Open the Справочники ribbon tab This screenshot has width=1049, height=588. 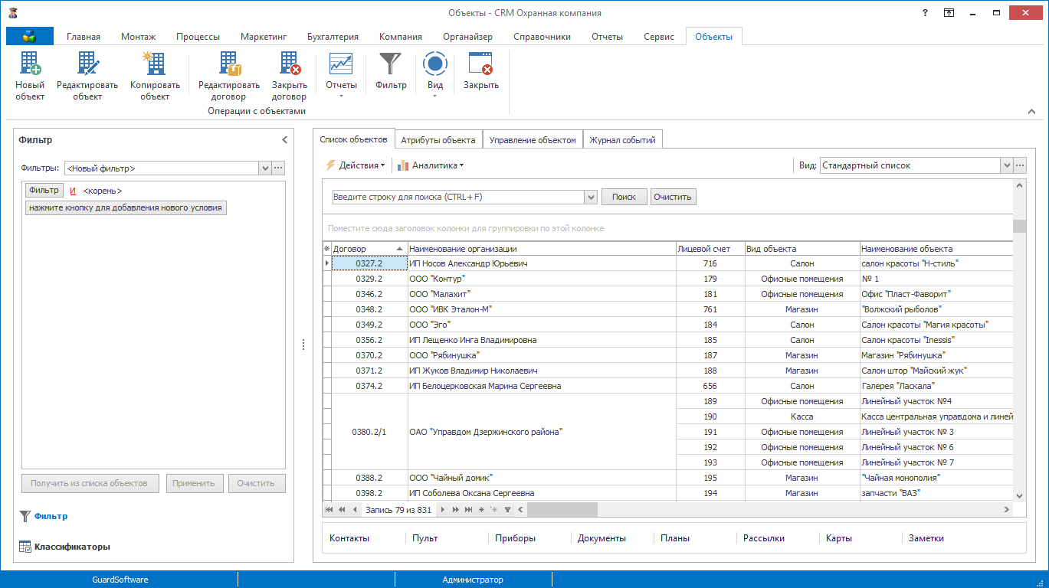tap(542, 37)
